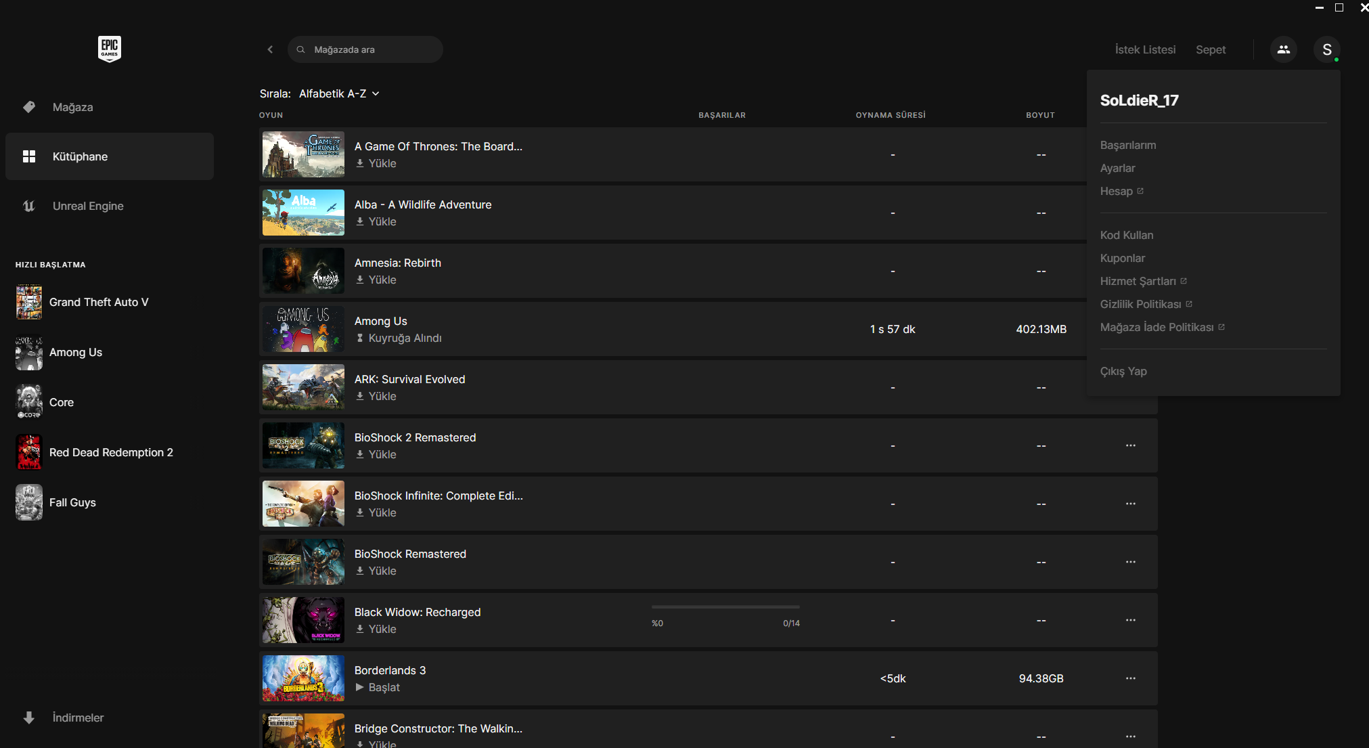Click Yükle under Black Widow: Recharged
Viewport: 1369px width, 748px height.
[376, 629]
